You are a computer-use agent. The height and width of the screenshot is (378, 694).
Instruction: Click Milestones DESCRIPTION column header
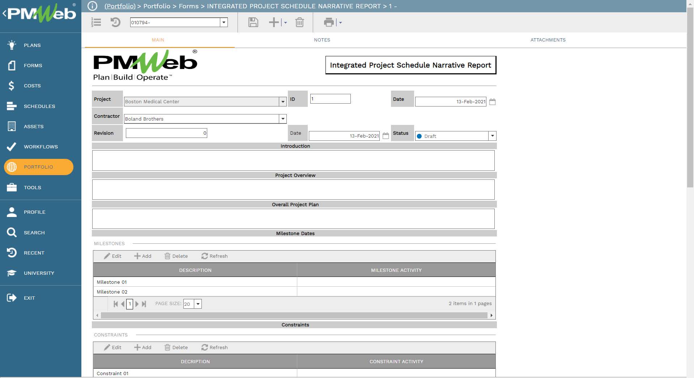click(195, 270)
